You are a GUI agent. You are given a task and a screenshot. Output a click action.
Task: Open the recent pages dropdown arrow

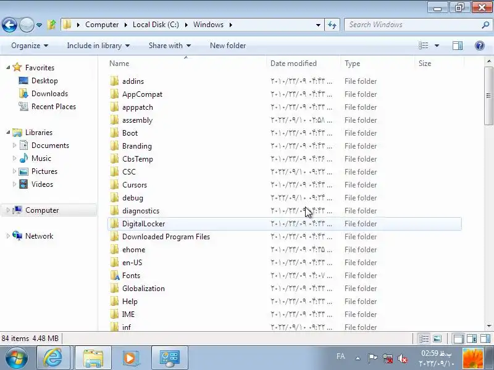coord(39,25)
